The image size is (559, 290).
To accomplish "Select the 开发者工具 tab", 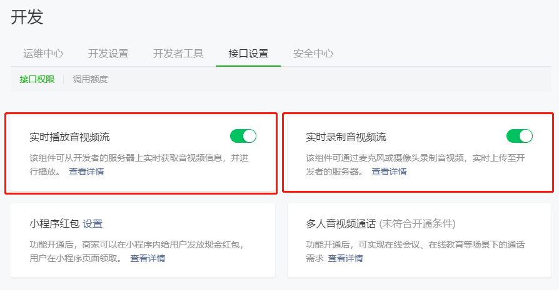I will 178,54.
